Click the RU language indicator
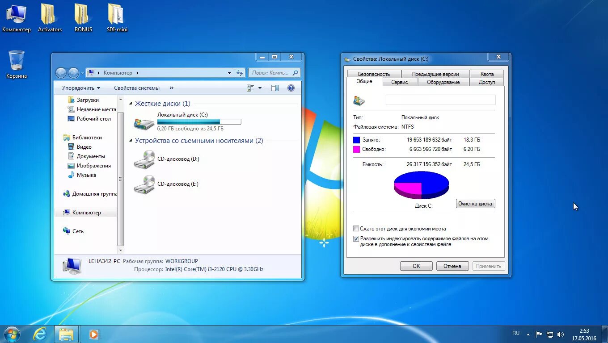 (x=516, y=333)
